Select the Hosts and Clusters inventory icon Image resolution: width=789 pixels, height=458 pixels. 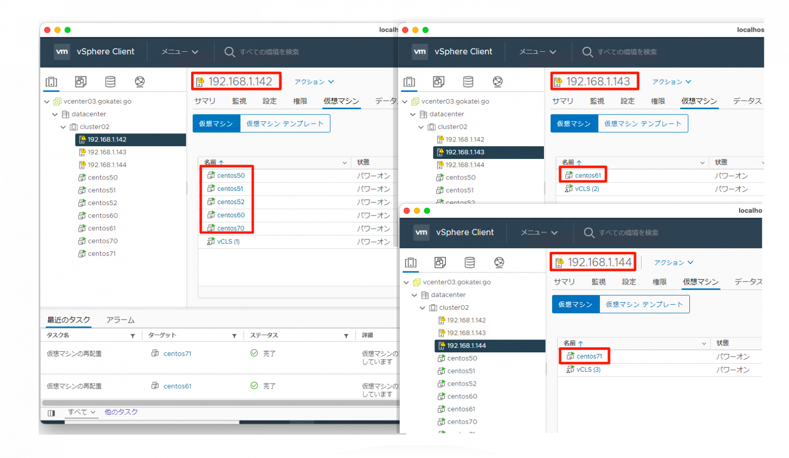[x=51, y=82]
